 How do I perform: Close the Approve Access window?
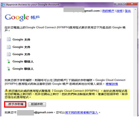(x=132, y=4)
